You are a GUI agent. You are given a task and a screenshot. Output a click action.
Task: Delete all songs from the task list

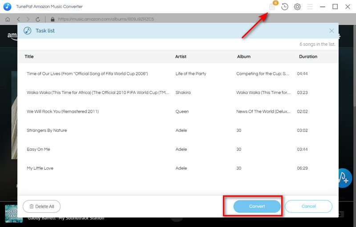(41, 207)
